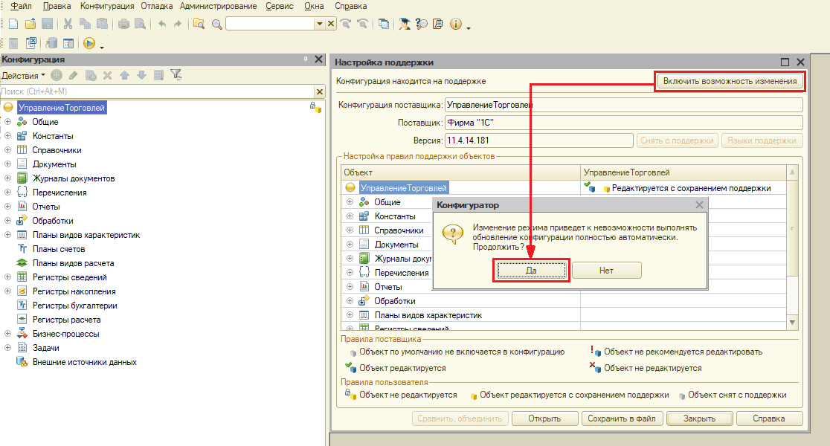Click the Find magnifier icon
This screenshot has height=446, width=830.
216,24
